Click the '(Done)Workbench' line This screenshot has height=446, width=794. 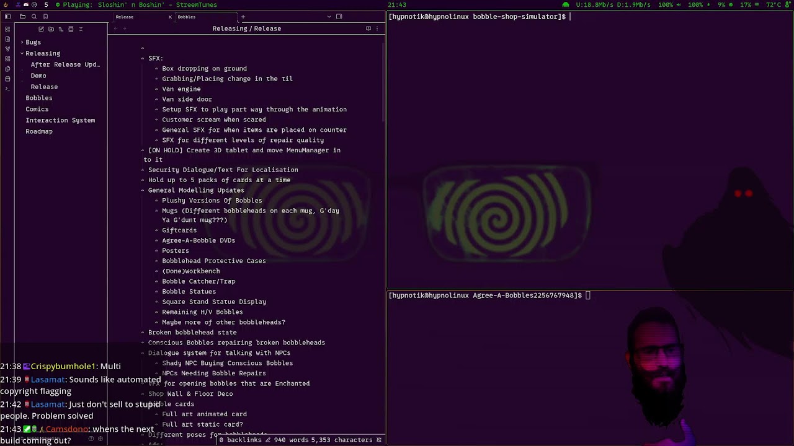tap(190, 271)
